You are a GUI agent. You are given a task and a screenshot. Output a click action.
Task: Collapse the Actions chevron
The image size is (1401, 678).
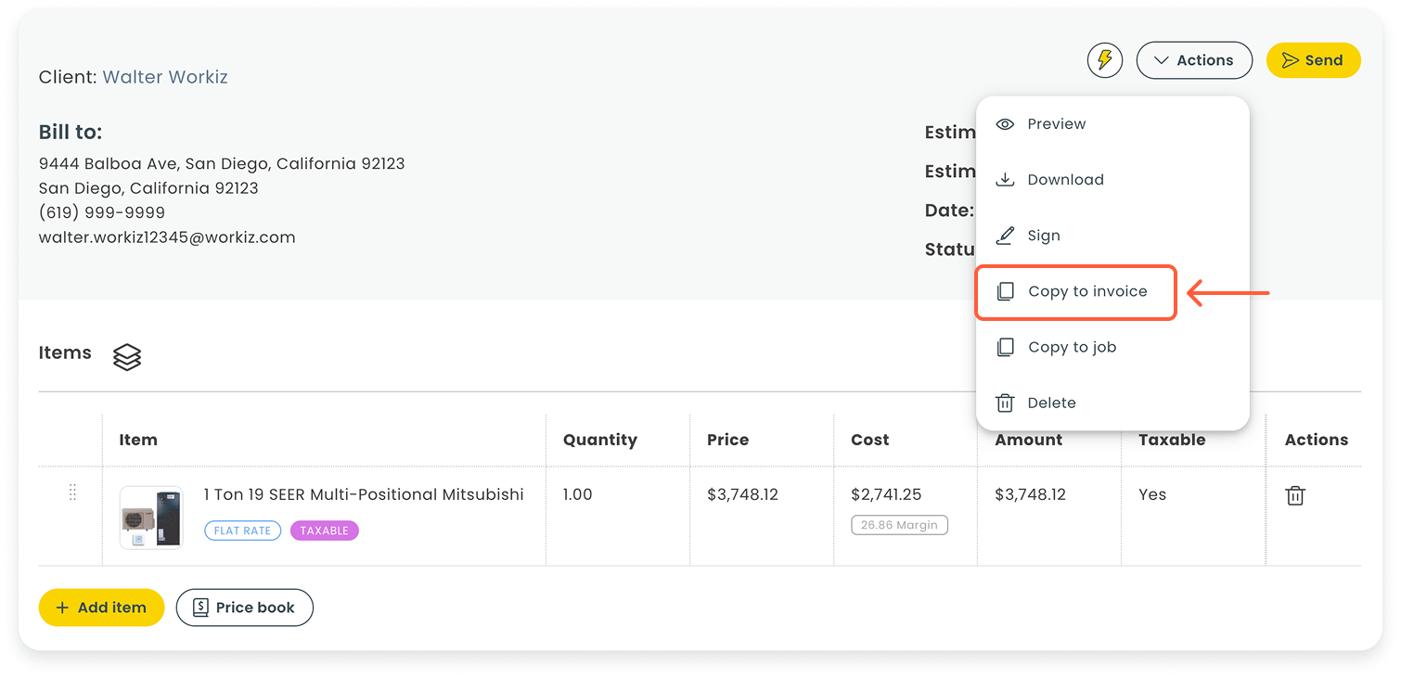(1161, 59)
